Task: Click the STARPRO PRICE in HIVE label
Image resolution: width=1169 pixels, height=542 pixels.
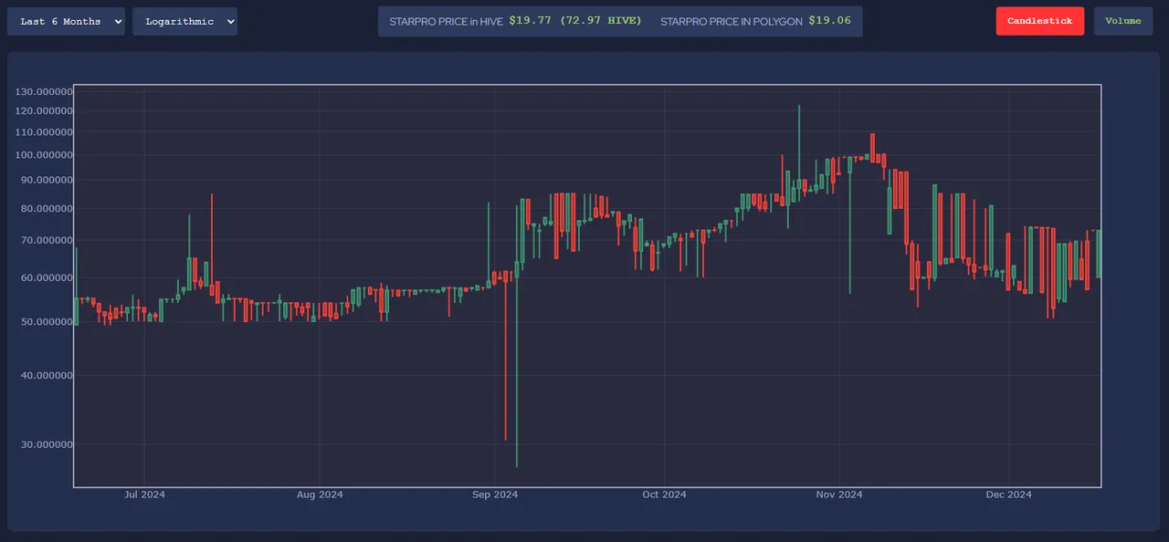Action: [x=446, y=21]
